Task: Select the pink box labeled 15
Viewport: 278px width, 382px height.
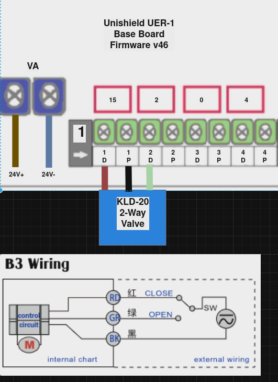Action: point(113,100)
